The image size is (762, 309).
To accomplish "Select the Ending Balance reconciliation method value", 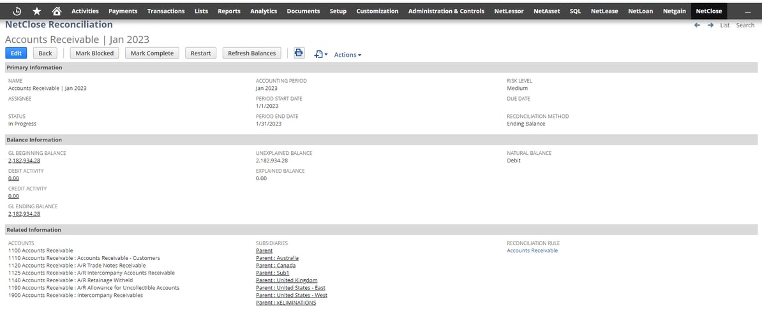I will tap(526, 124).
